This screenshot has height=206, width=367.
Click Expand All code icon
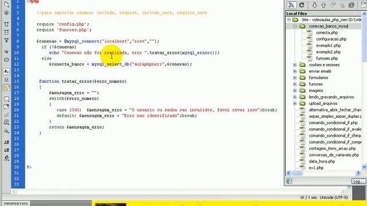(x=6, y=40)
